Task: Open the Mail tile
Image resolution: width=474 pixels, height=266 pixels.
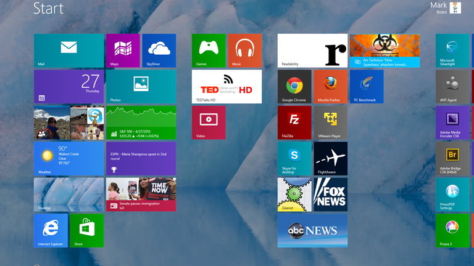Action: 69,50
